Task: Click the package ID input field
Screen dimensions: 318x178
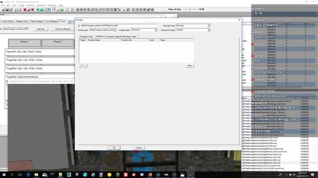Action: click(x=119, y=26)
